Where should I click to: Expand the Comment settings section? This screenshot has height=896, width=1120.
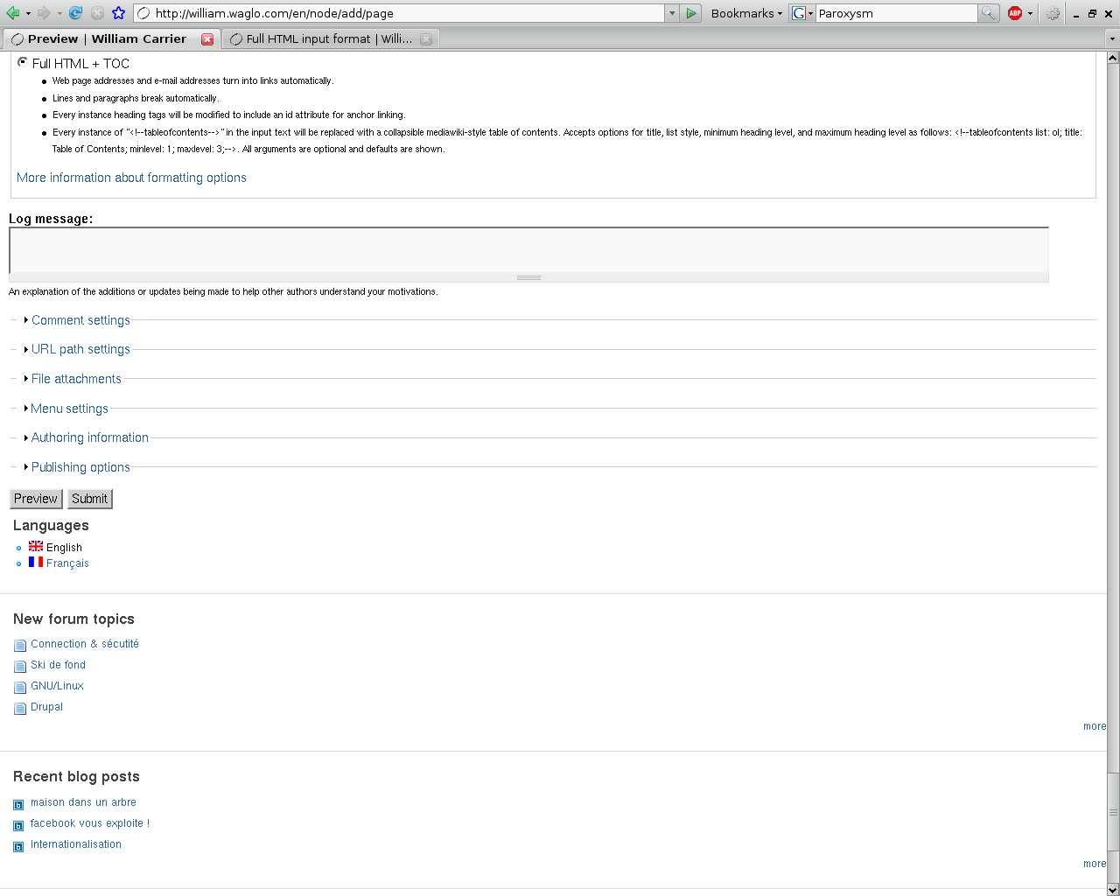[80, 320]
